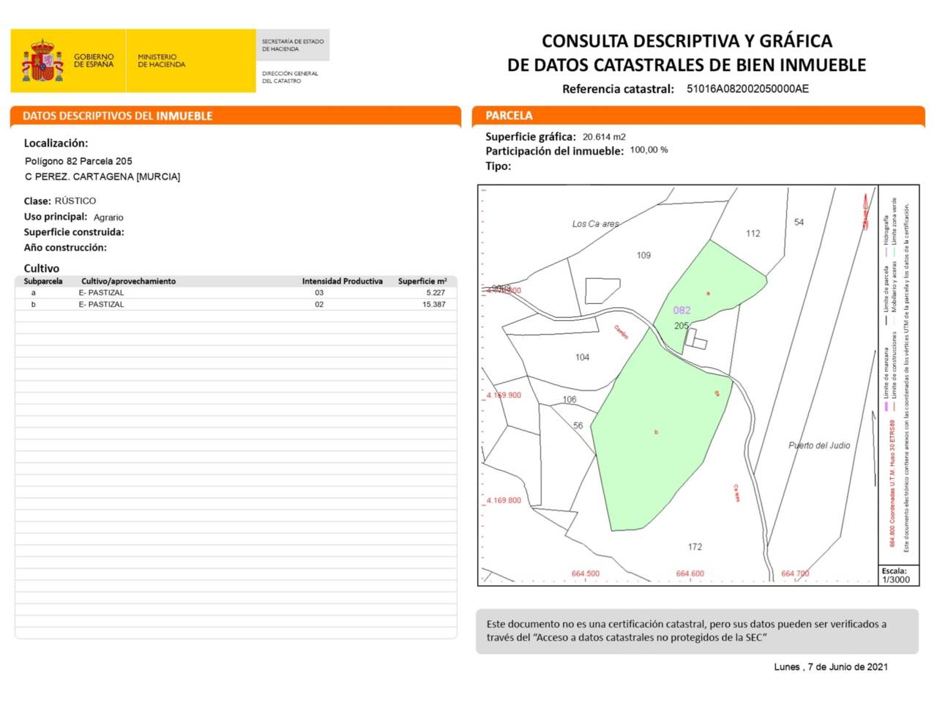This screenshot has width=937, height=703.
Task: Click intensity value 03 in table
Action: click(x=319, y=293)
